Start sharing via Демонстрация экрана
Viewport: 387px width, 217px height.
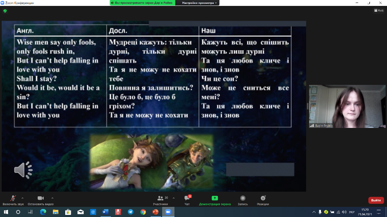[215, 198]
